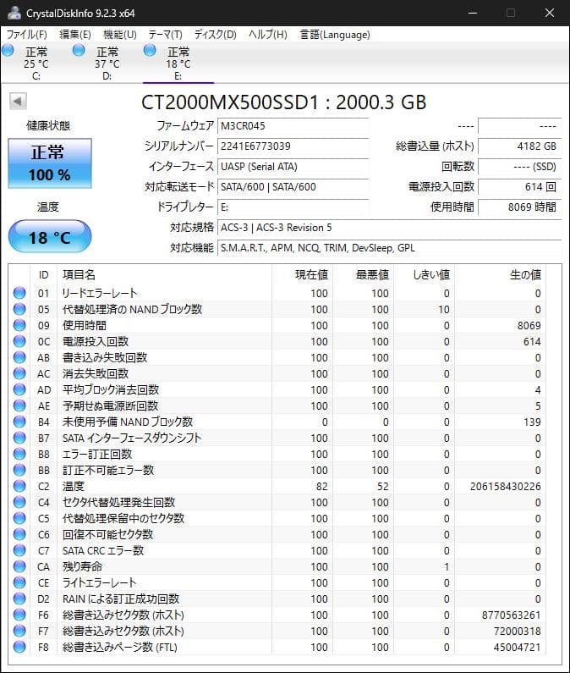This screenshot has width=570, height=673.
Task: Click total host writes value 4182 GB
Action: 520,146
